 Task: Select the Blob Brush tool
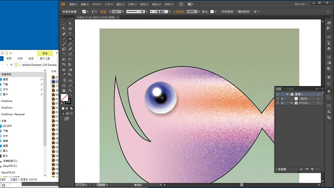click(64, 49)
